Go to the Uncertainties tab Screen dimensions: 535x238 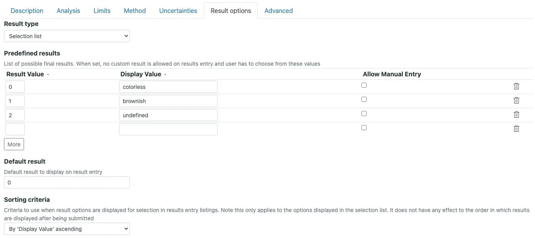pyautogui.click(x=178, y=11)
